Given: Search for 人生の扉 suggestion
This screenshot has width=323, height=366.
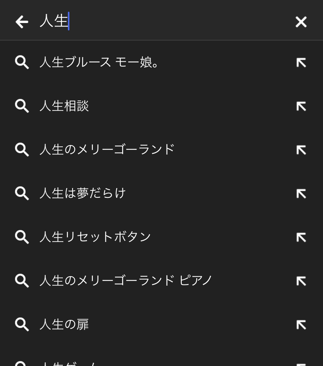Looking at the screenshot, I should [64, 325].
